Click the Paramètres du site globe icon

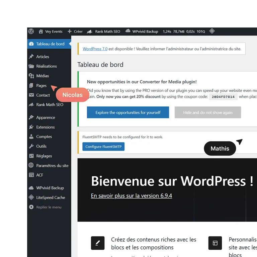pyautogui.click(x=31, y=165)
